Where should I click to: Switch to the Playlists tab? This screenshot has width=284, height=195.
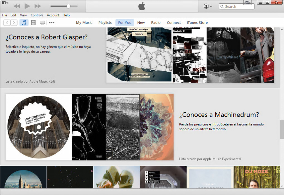(x=105, y=23)
